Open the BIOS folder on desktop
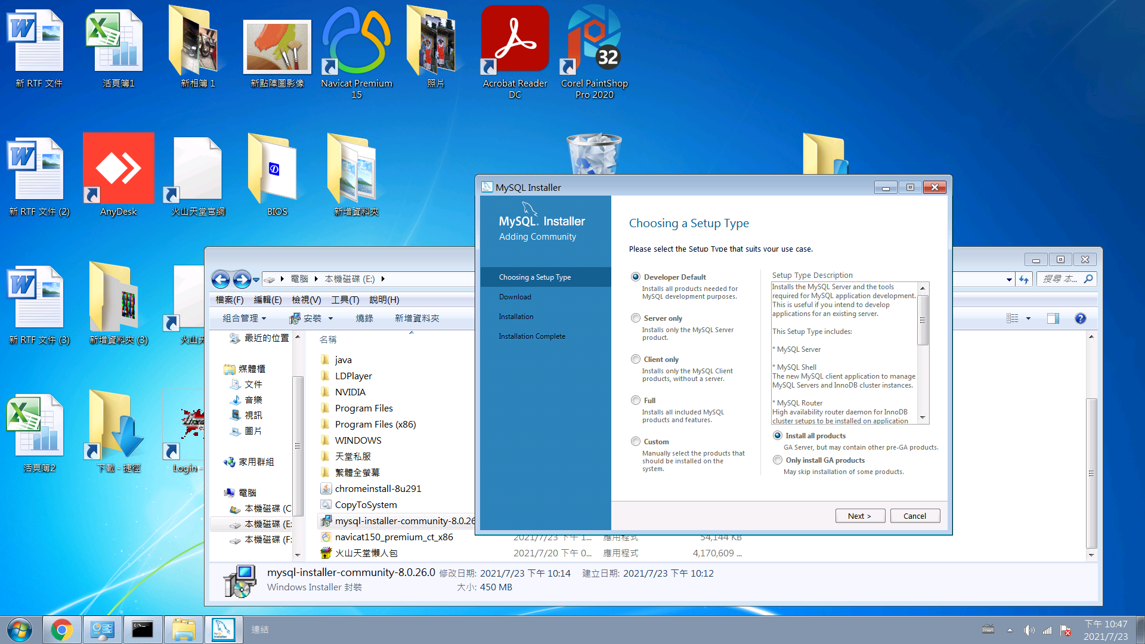Image resolution: width=1145 pixels, height=644 pixels. (277, 175)
